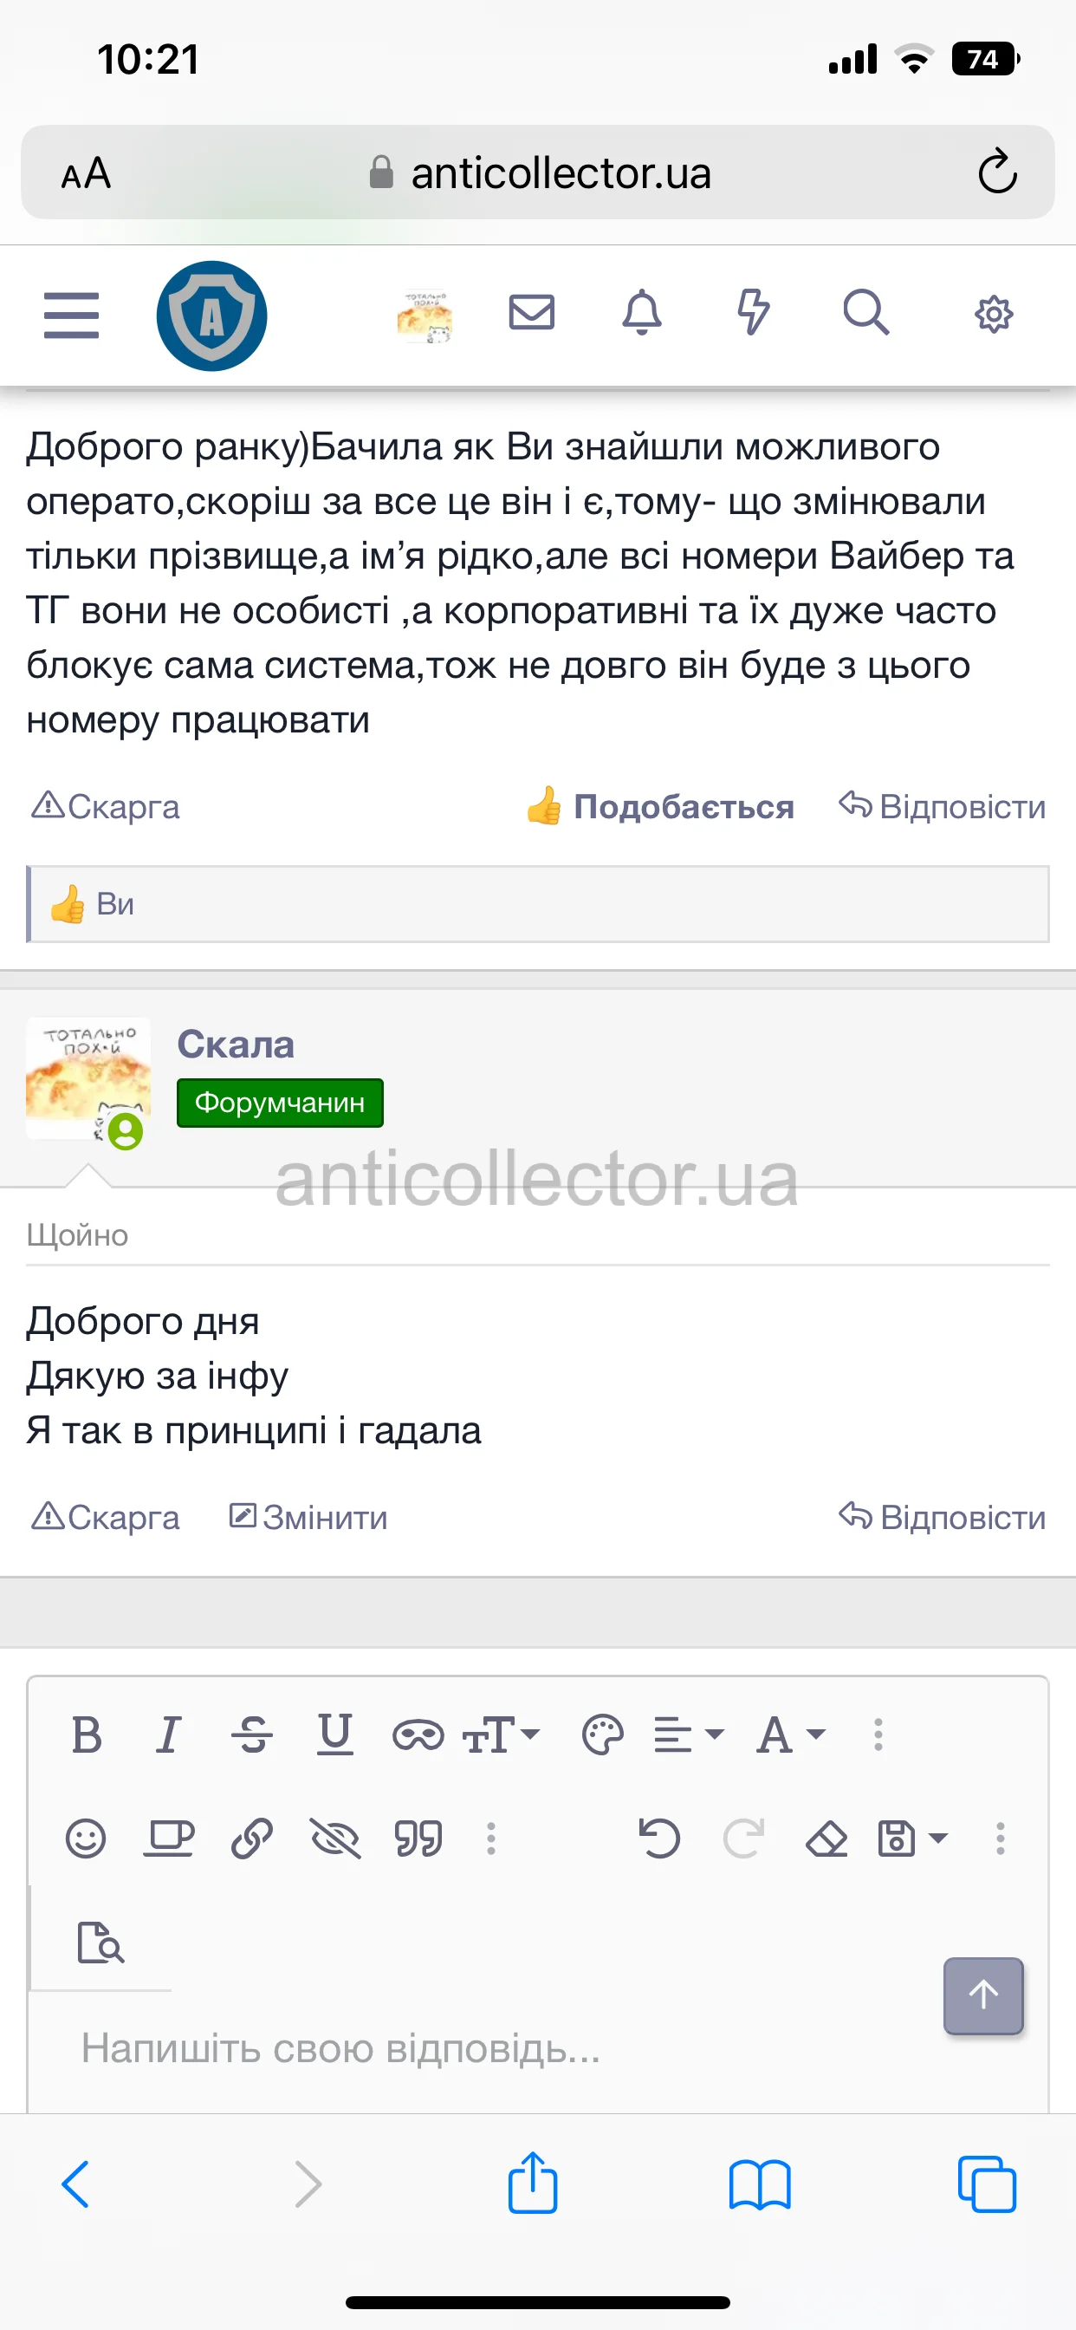The image size is (1076, 2330).
Task: Expand the font size dropdown
Action: point(502,1734)
